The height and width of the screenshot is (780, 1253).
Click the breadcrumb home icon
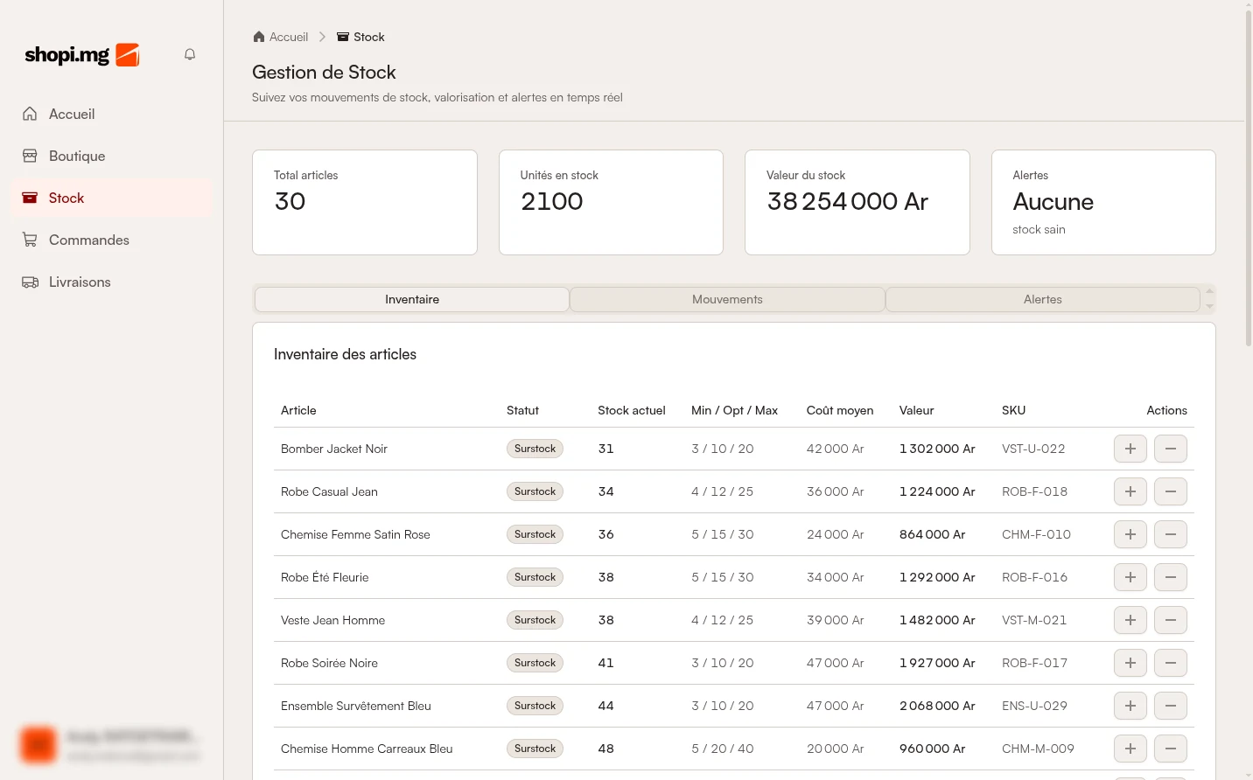(x=259, y=37)
